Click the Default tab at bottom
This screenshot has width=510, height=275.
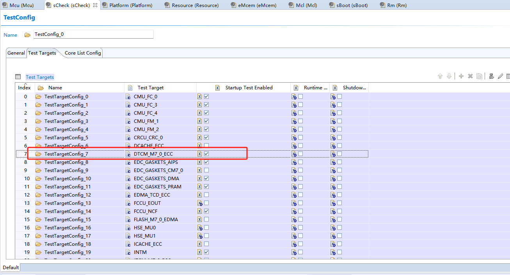point(11,268)
